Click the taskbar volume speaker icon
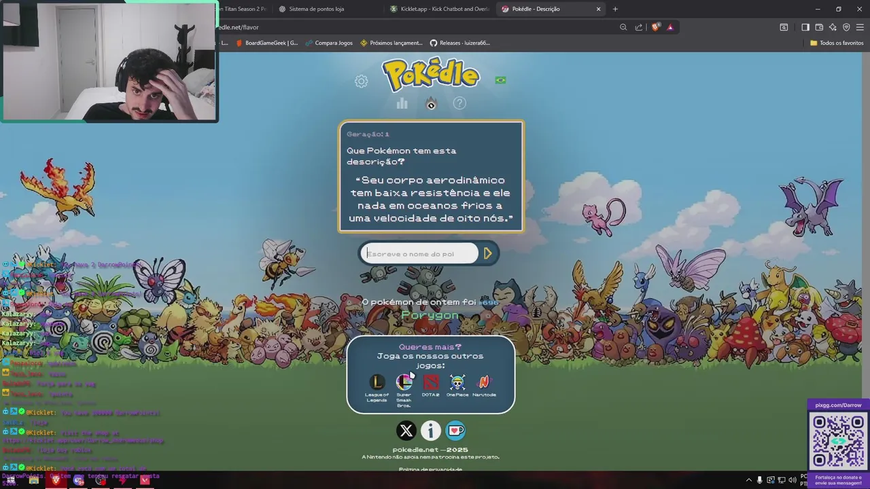 (x=792, y=480)
